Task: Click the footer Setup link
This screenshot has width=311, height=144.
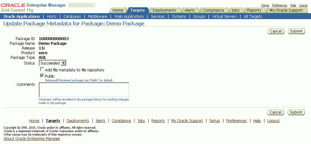Action: pyautogui.click(x=215, y=121)
